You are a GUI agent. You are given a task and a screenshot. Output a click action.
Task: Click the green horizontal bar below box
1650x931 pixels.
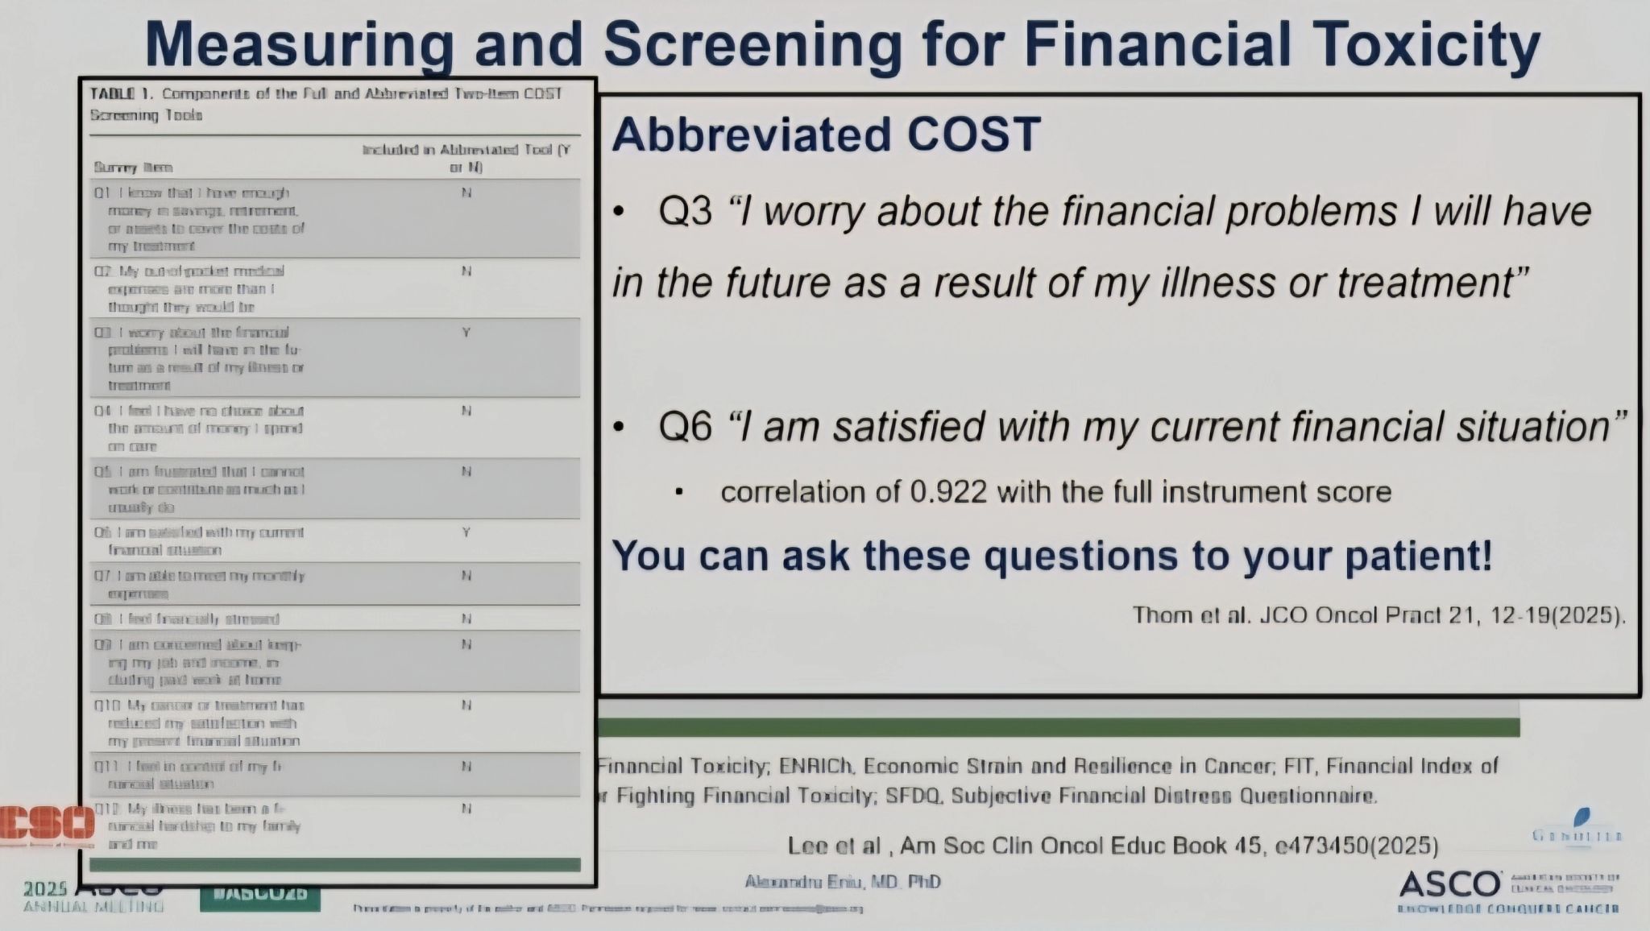point(1059,727)
